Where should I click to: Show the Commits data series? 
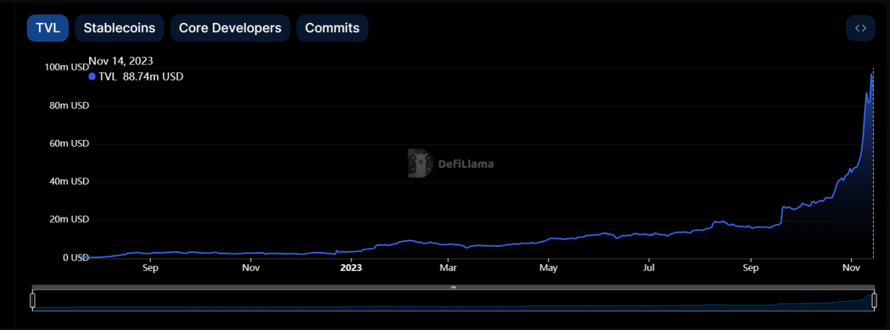(332, 28)
